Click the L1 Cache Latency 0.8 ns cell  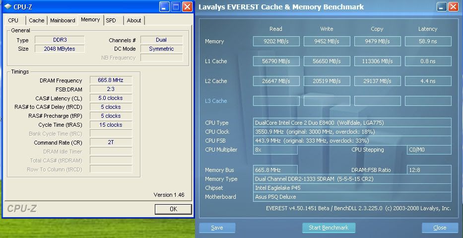tap(428, 61)
